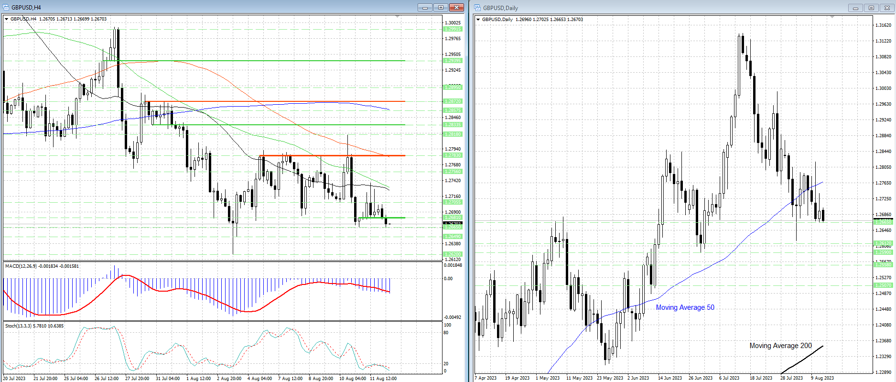Image resolution: width=896 pixels, height=382 pixels.
Task: Expand the dropdown arrow beside GBPUSD,H4 label
Action: [x=7, y=19]
